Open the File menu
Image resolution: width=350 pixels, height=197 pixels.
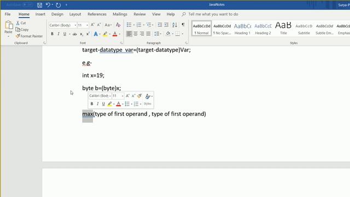point(8,14)
